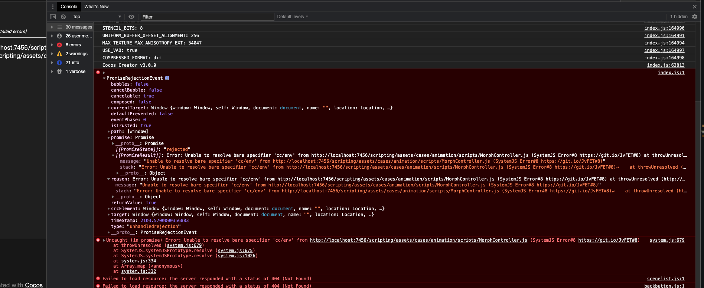Click the [[PromiseState]] "rejected" value

(177, 149)
